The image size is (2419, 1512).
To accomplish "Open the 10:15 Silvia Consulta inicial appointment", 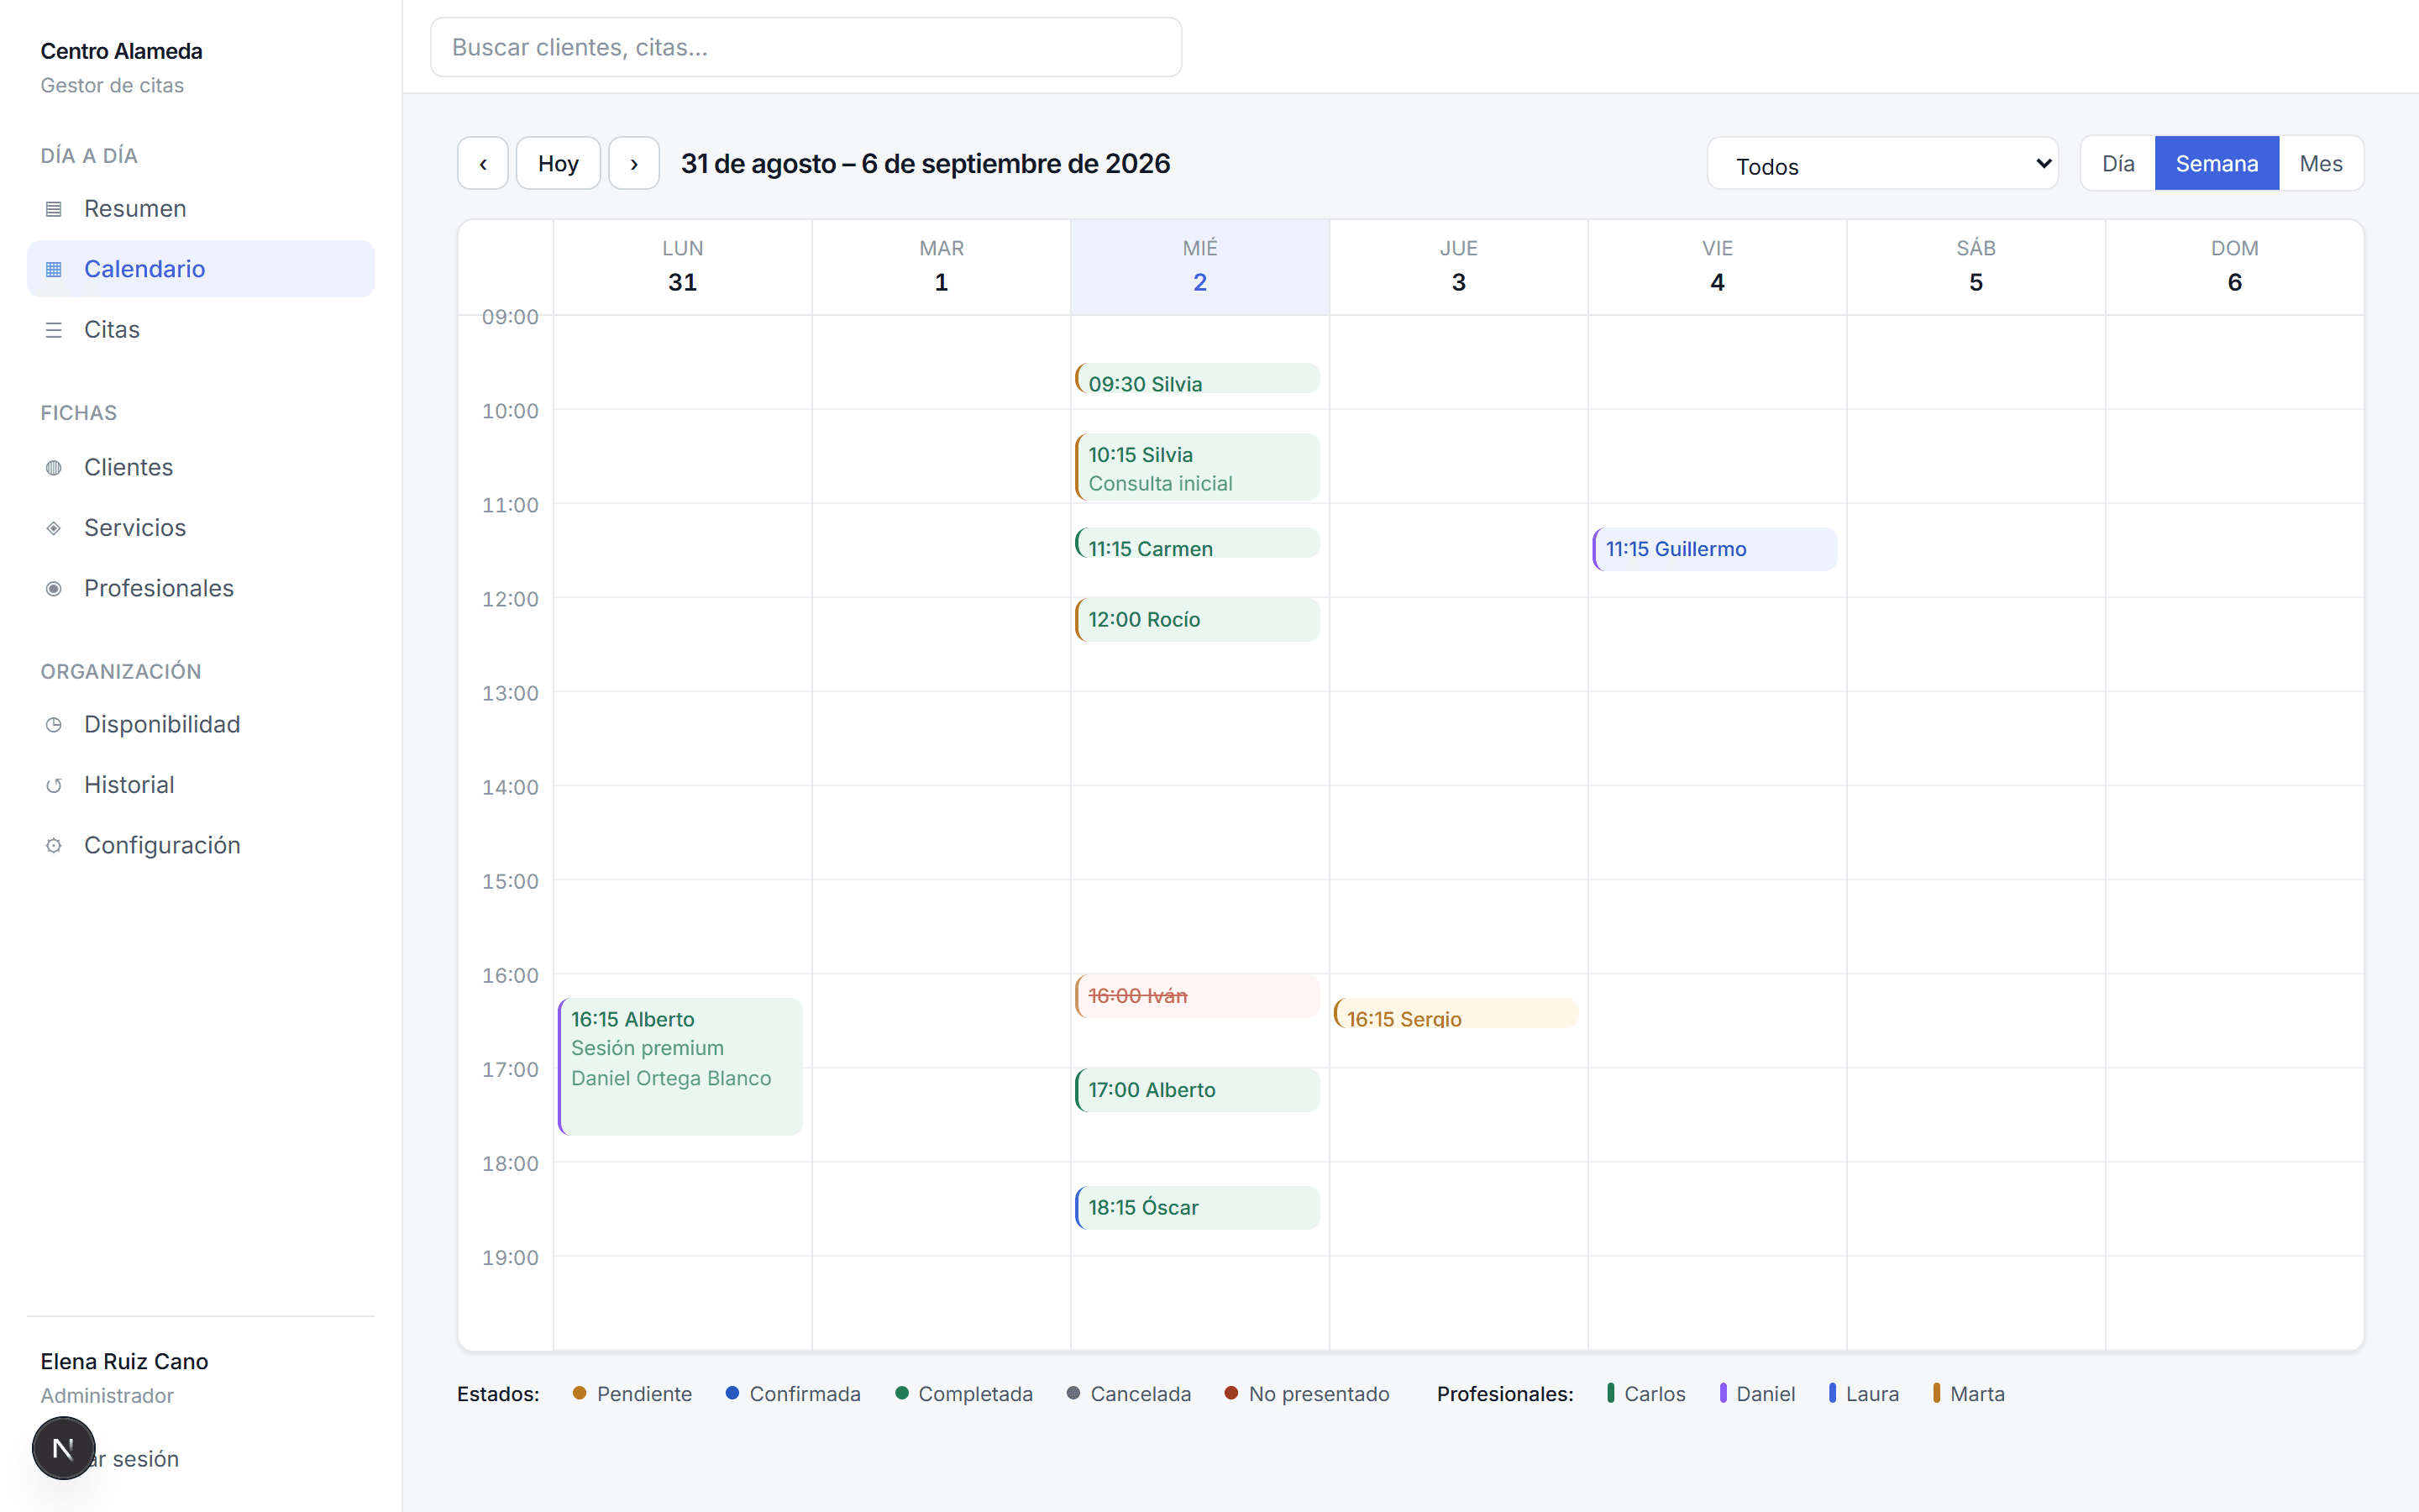I will (x=1198, y=467).
